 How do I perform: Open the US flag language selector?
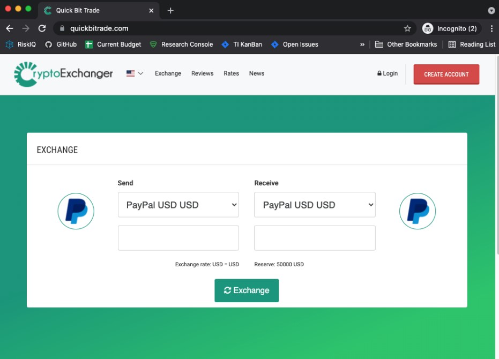coord(135,73)
